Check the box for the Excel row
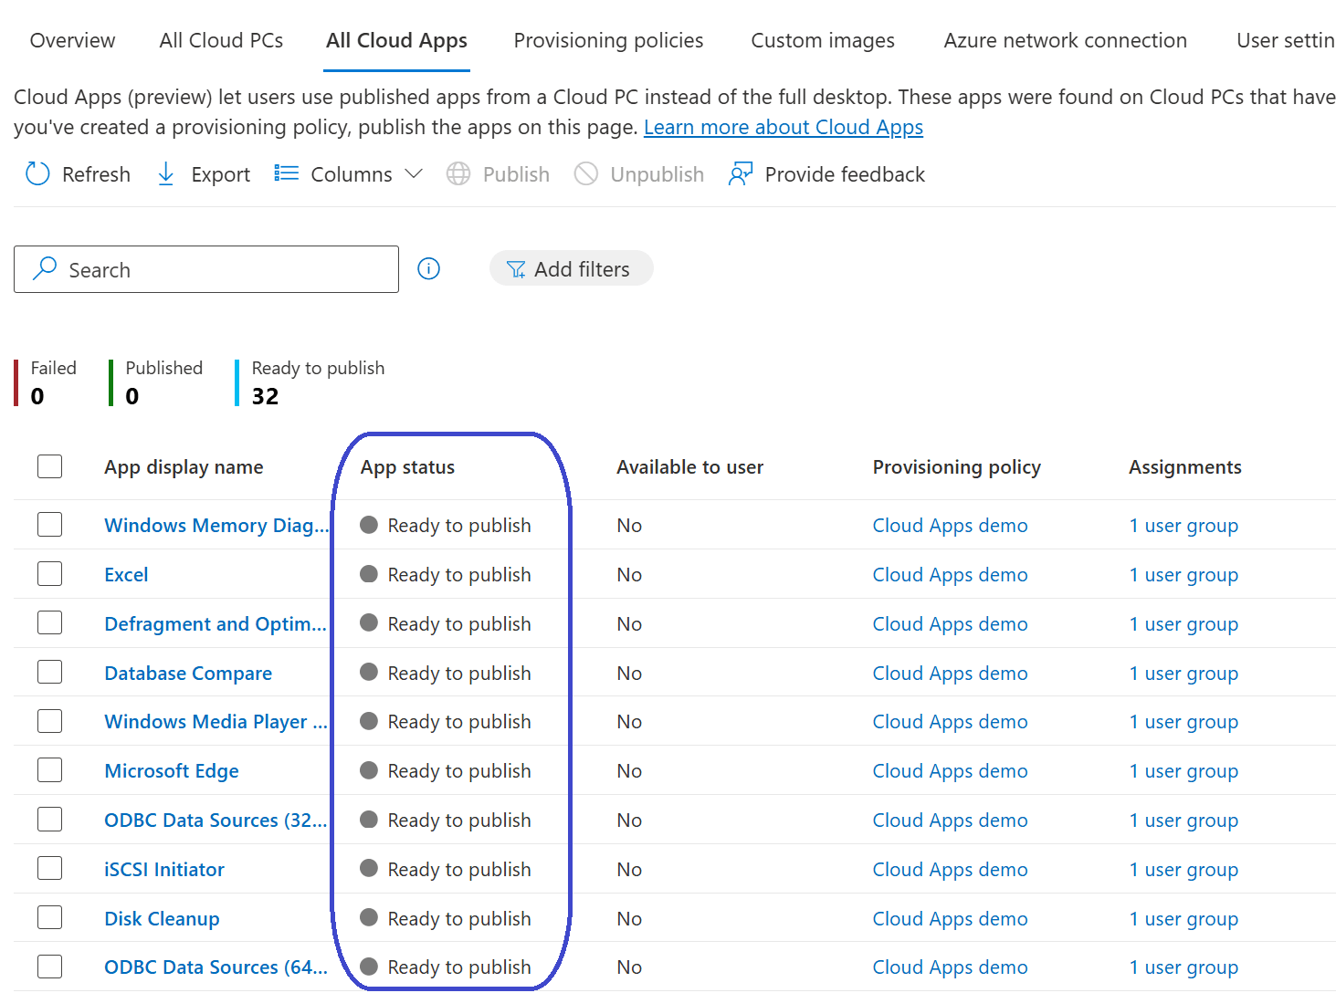The width and height of the screenshot is (1336, 993). tap(50, 574)
